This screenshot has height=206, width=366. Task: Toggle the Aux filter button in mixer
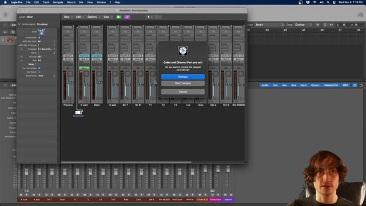click(x=284, y=85)
